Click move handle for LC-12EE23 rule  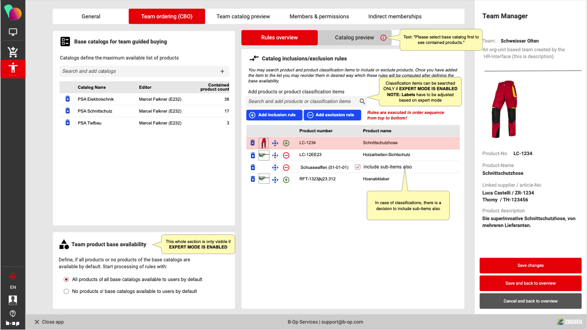(x=275, y=155)
